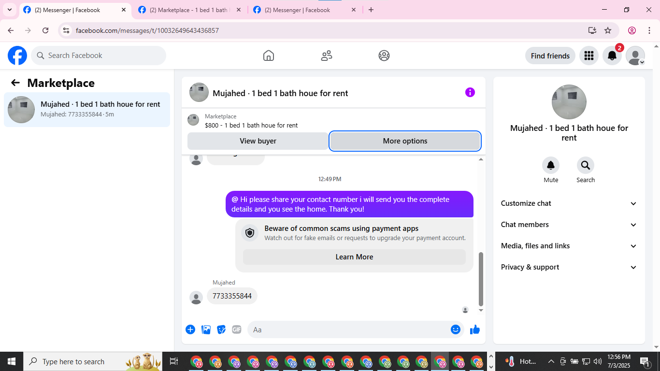The width and height of the screenshot is (660, 371).
Task: Mute the chat using bell icon
Action: [551, 166]
